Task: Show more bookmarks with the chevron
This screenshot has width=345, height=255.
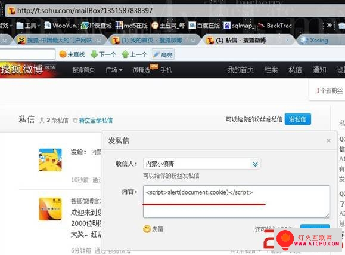Action: tap(329, 25)
